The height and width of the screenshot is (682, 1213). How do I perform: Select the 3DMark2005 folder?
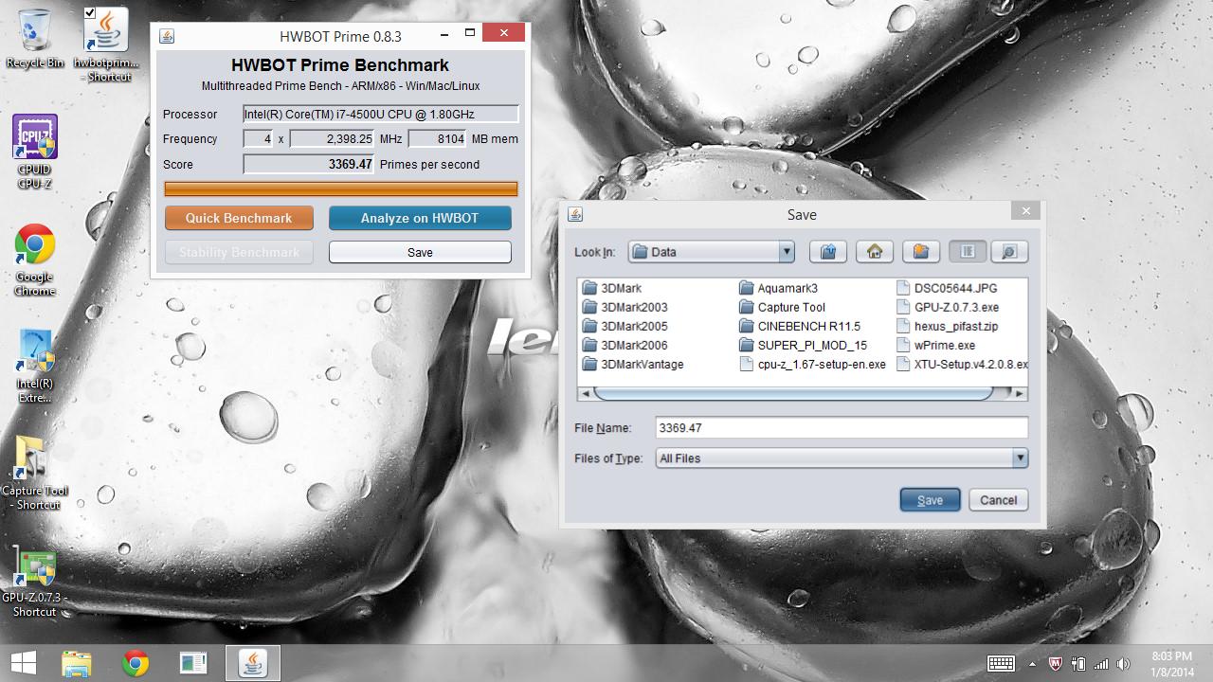pyautogui.click(x=625, y=326)
